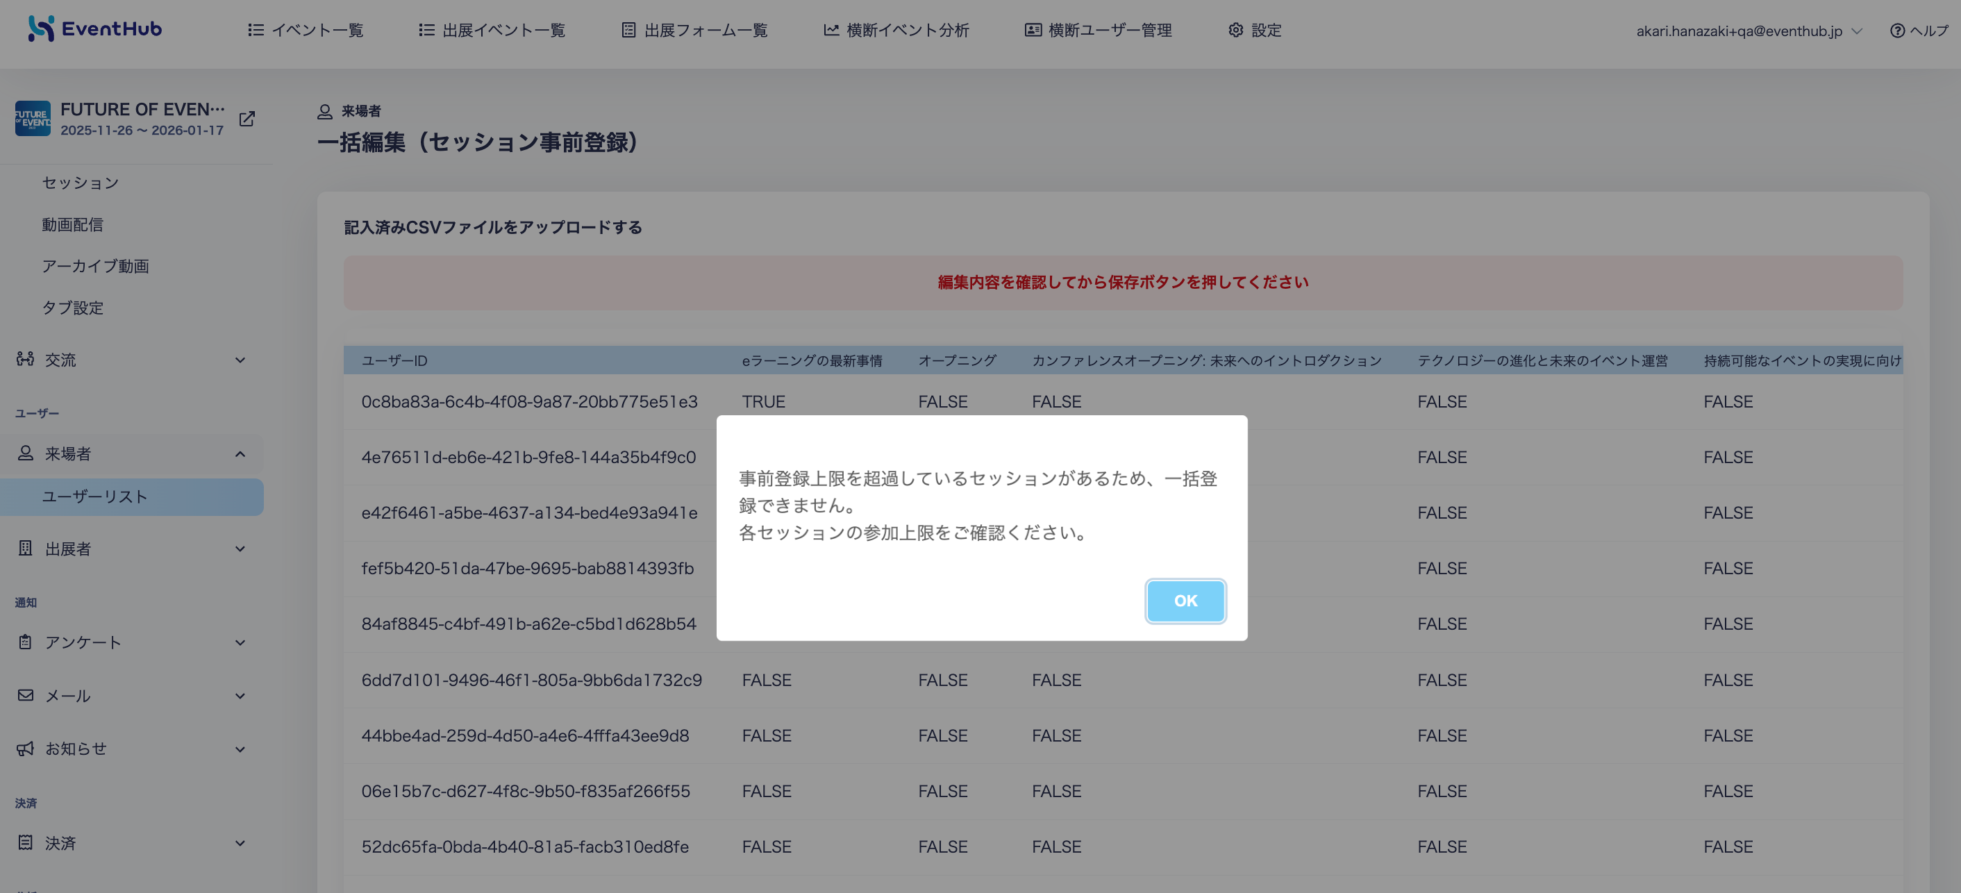Click user ID 06e15b7c-d627-4f8c-9b50-f835af266f55
The height and width of the screenshot is (893, 1961).
525,791
